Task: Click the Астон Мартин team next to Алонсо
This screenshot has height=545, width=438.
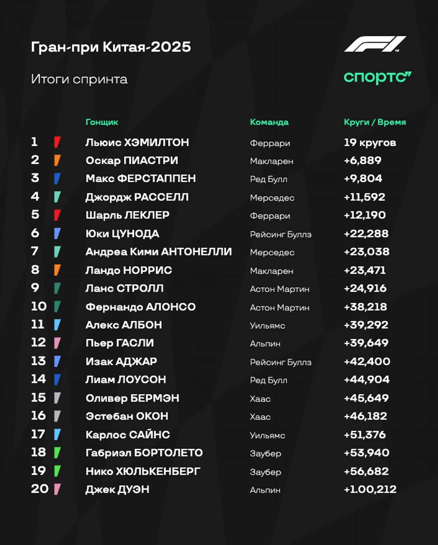Action: click(280, 308)
